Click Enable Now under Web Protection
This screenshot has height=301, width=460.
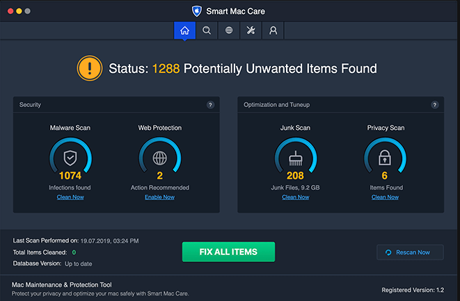(159, 197)
